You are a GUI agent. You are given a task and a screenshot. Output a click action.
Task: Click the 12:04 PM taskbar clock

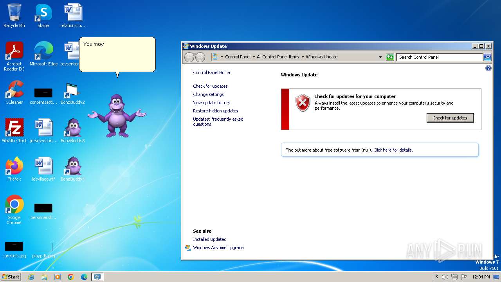coord(481,277)
